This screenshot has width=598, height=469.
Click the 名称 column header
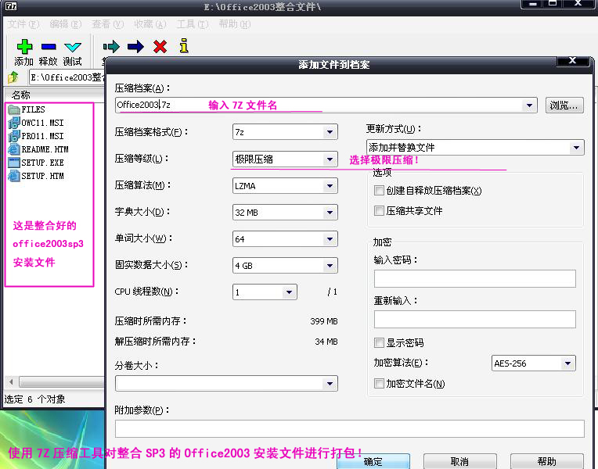point(55,95)
